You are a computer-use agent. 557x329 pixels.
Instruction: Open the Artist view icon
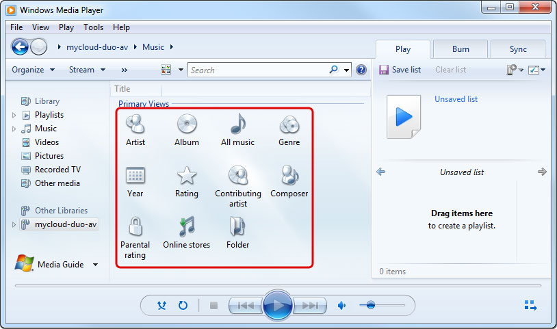[135, 124]
